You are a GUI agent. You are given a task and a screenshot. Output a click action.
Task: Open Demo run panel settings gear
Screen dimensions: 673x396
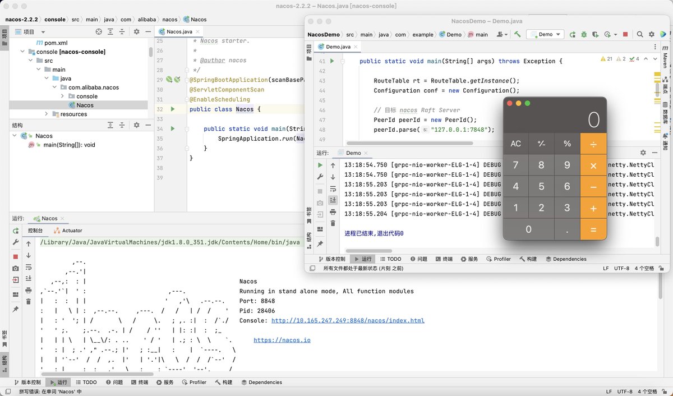(644, 153)
